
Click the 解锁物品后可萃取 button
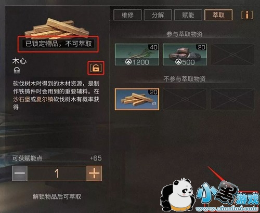pyautogui.click(x=57, y=196)
